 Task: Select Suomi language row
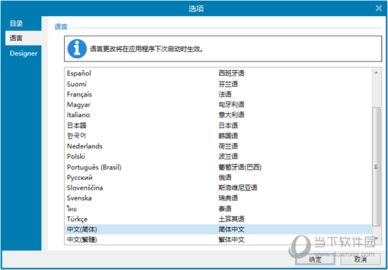pyautogui.click(x=219, y=84)
